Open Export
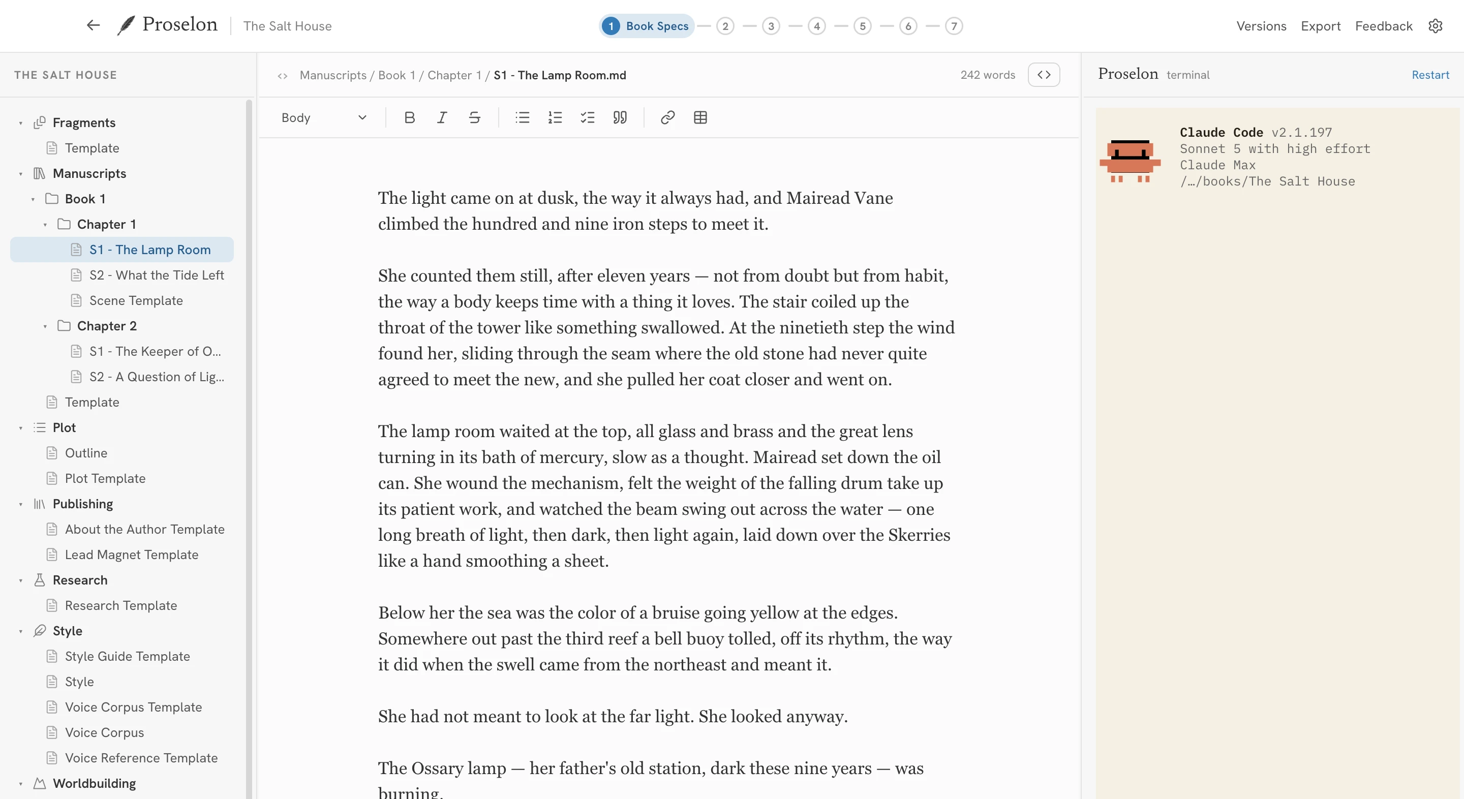The image size is (1464, 799). click(1320, 26)
